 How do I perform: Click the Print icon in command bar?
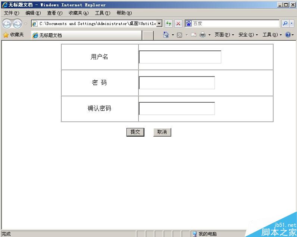(203, 35)
